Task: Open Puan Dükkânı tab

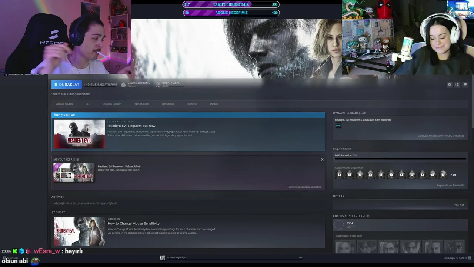Action: tap(141, 104)
